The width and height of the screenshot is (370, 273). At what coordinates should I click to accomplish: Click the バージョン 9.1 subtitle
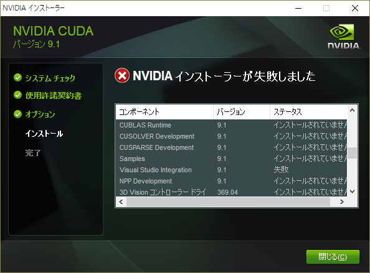point(36,44)
